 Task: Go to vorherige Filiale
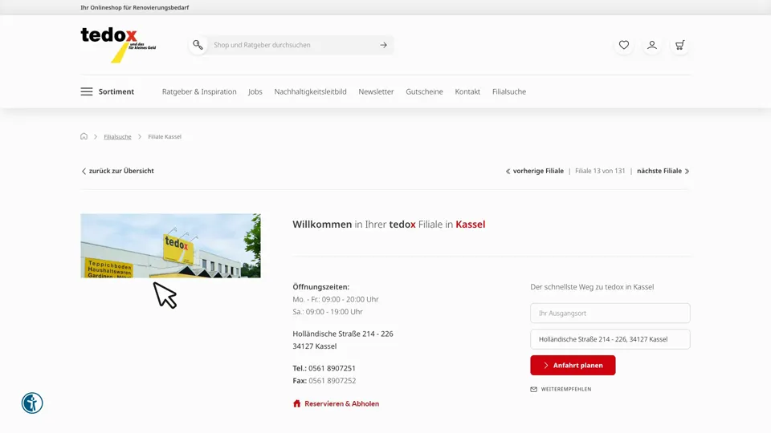(535, 171)
